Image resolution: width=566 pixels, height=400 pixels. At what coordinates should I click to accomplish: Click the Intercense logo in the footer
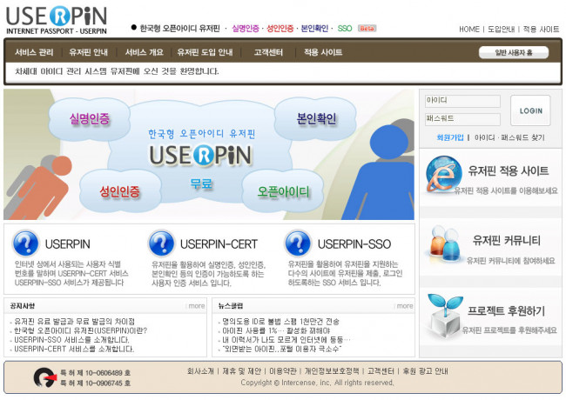pos(45,377)
